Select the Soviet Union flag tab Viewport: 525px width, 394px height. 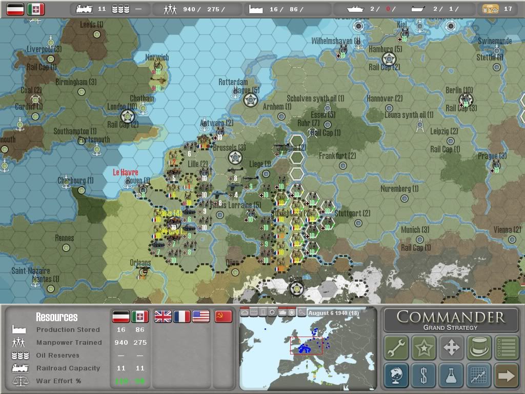point(224,316)
